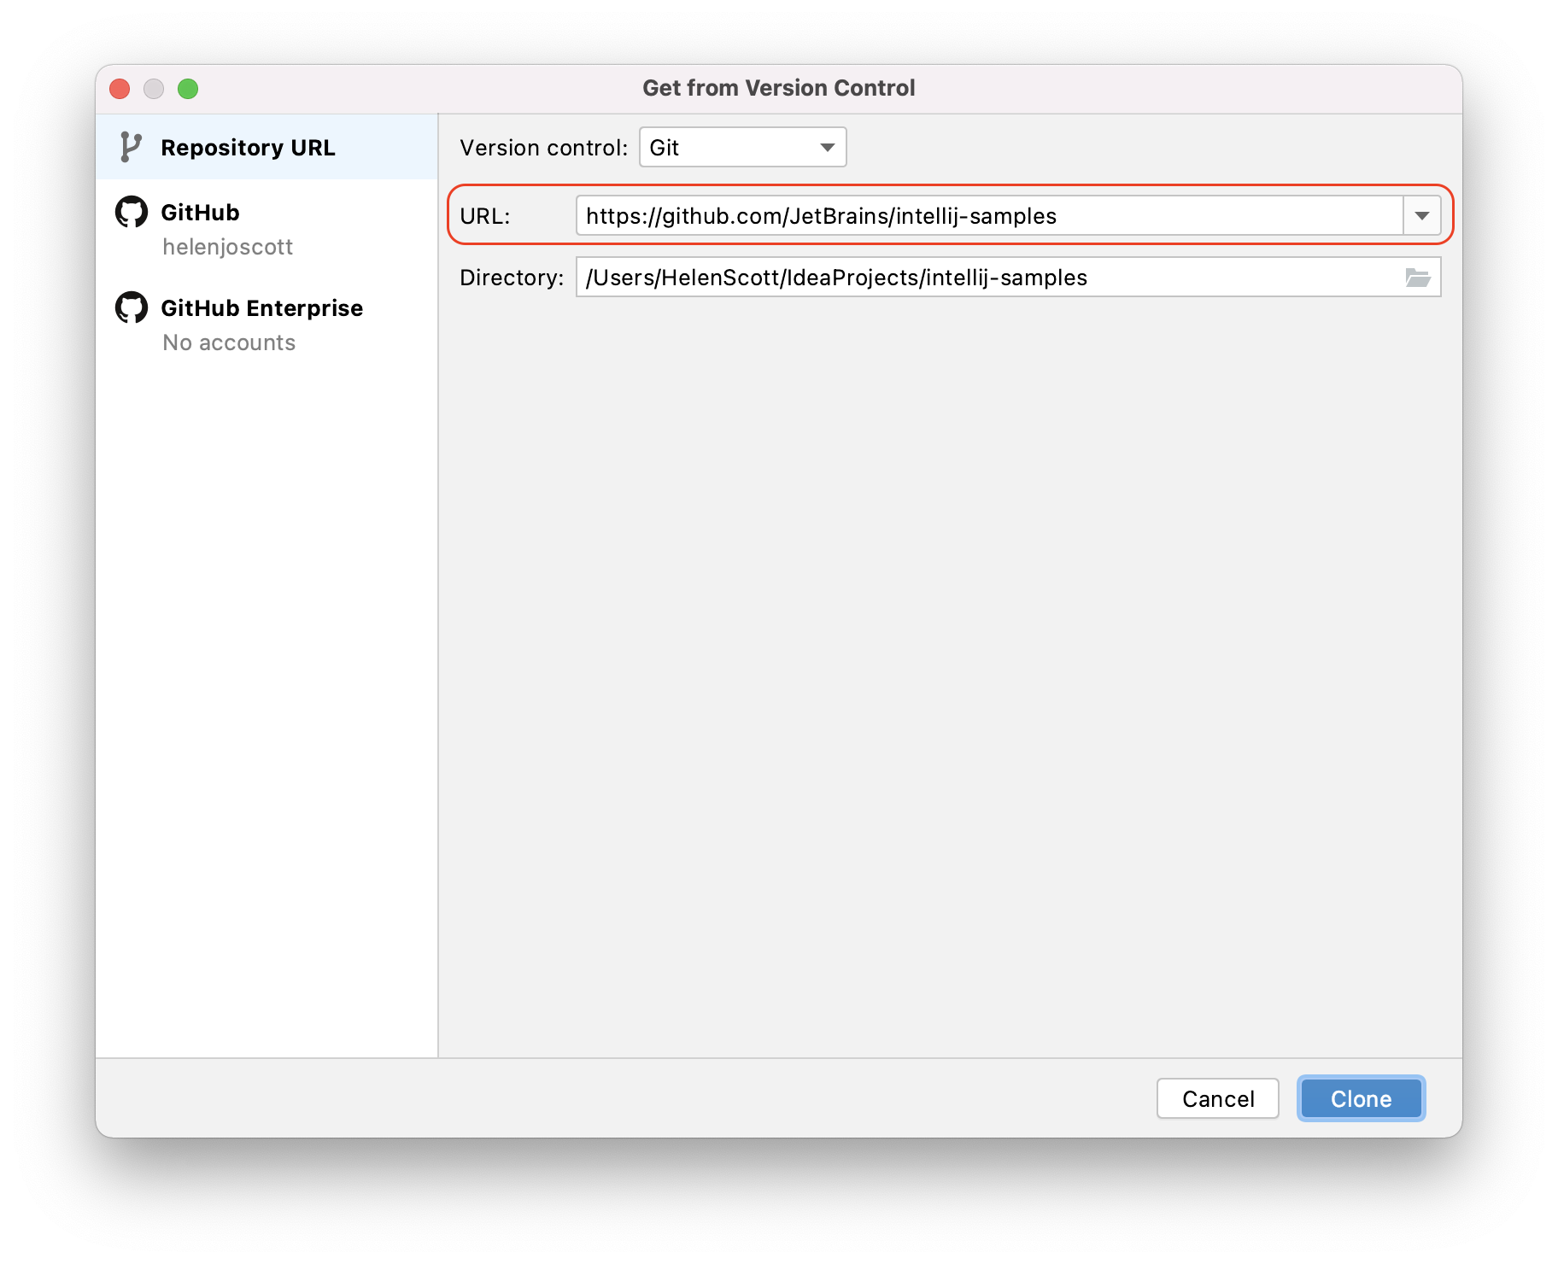Click the green zoom window button
This screenshot has height=1264, width=1558.
188,89
